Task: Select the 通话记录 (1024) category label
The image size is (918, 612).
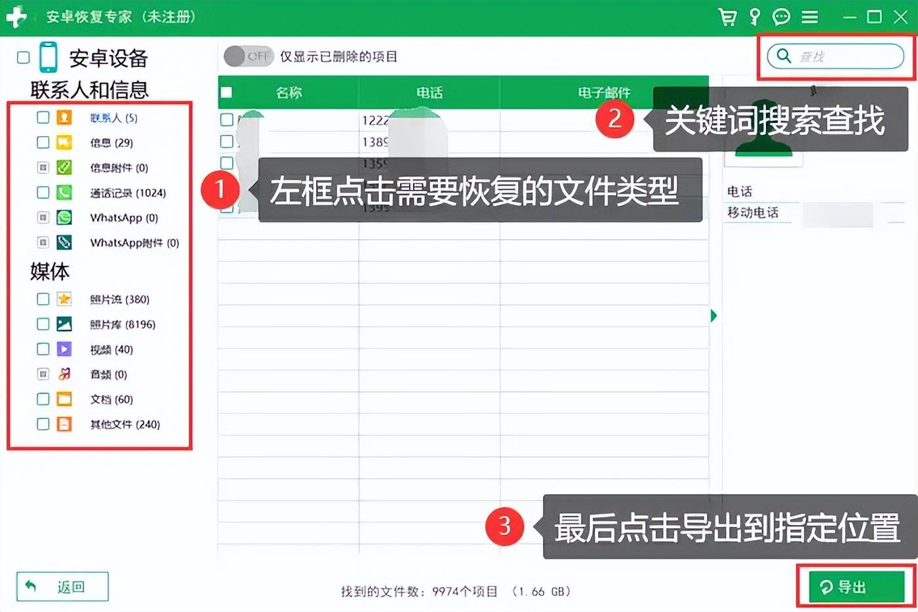Action: (128, 193)
